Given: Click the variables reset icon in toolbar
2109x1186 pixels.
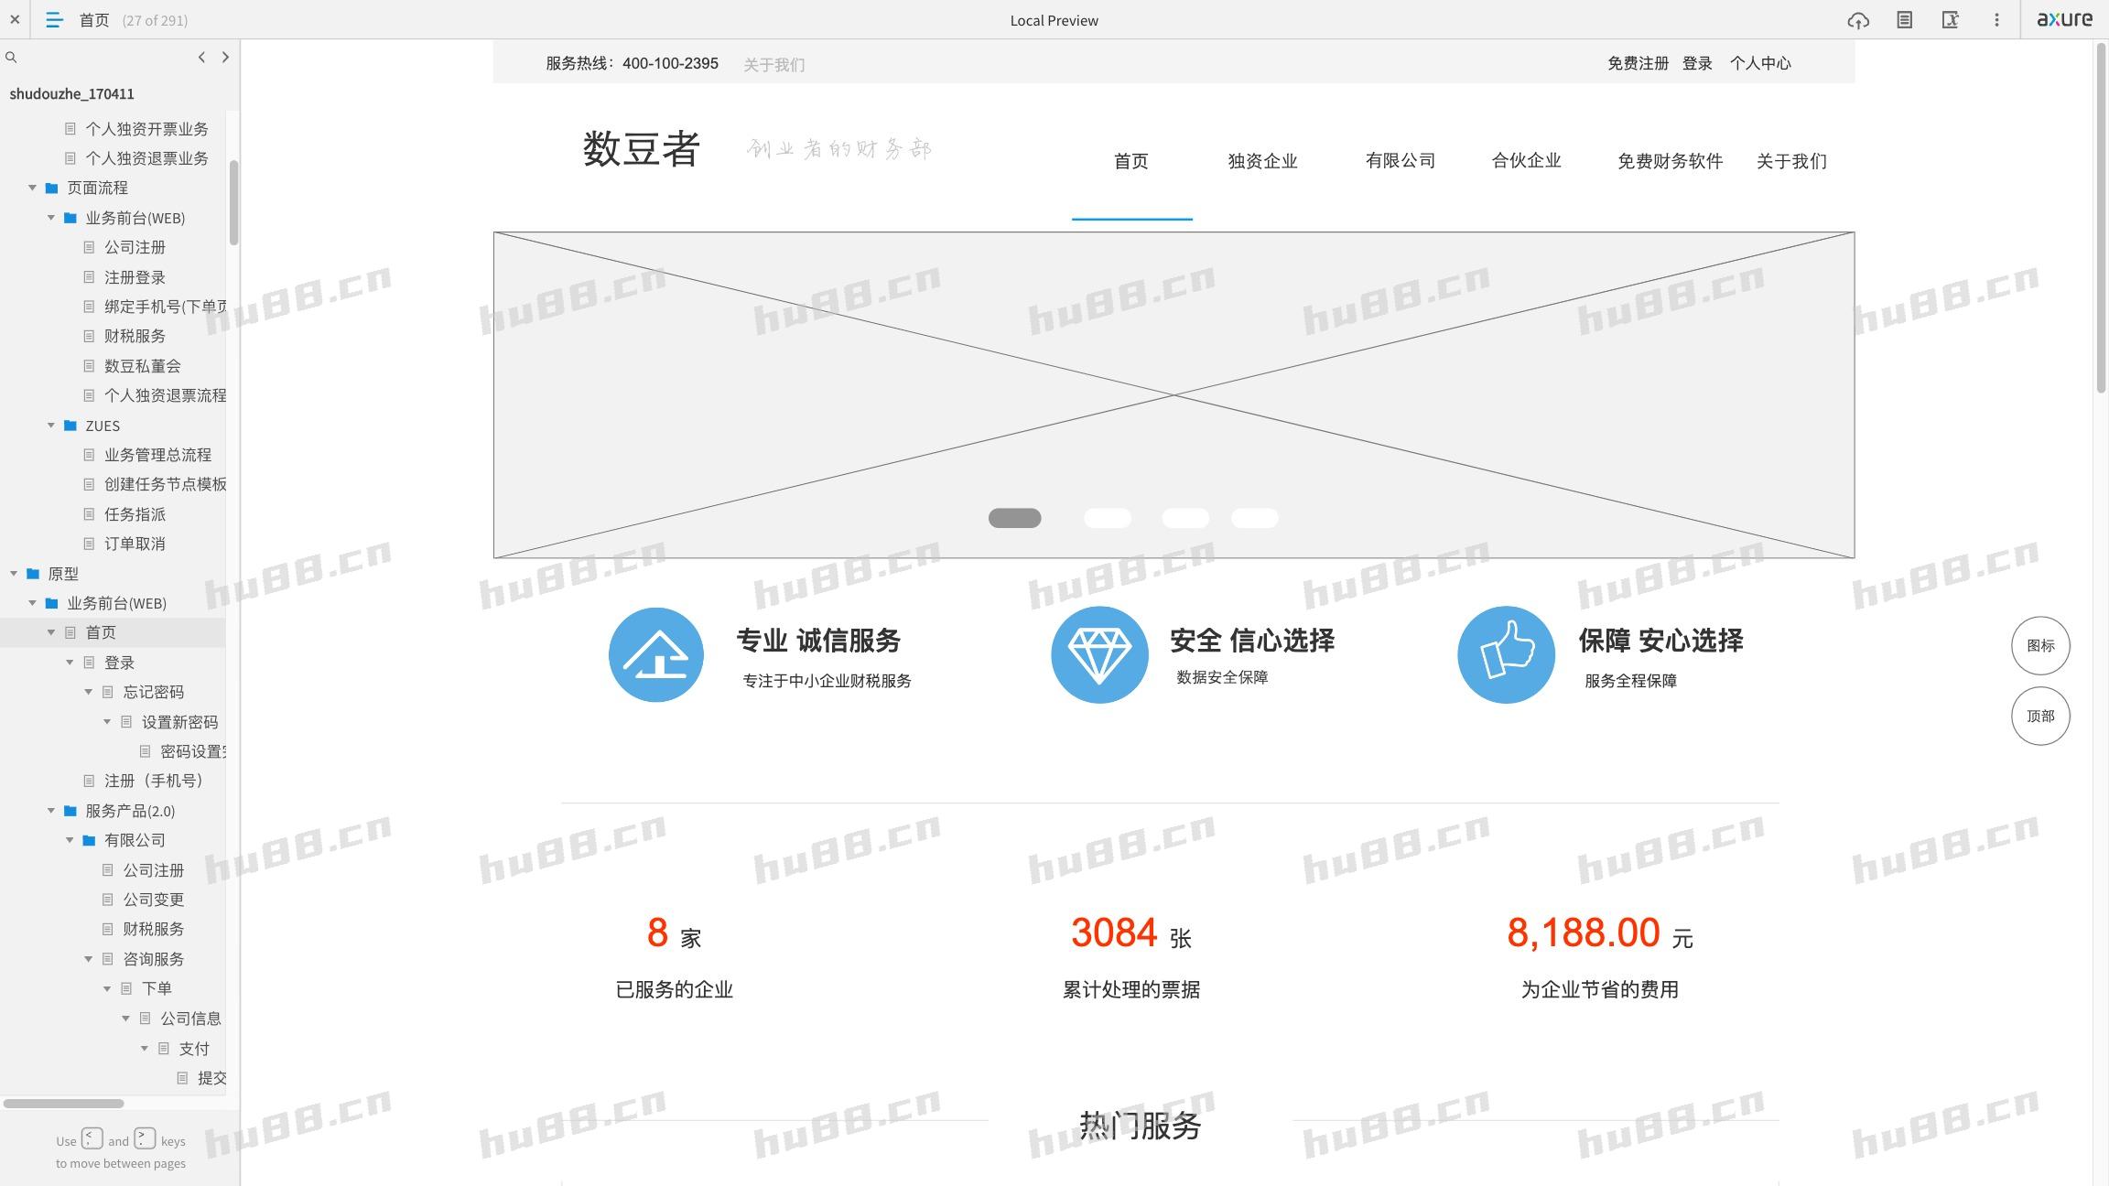Looking at the screenshot, I should 1950,20.
